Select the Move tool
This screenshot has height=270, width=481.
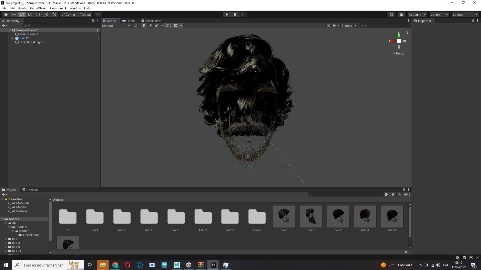(x=14, y=14)
